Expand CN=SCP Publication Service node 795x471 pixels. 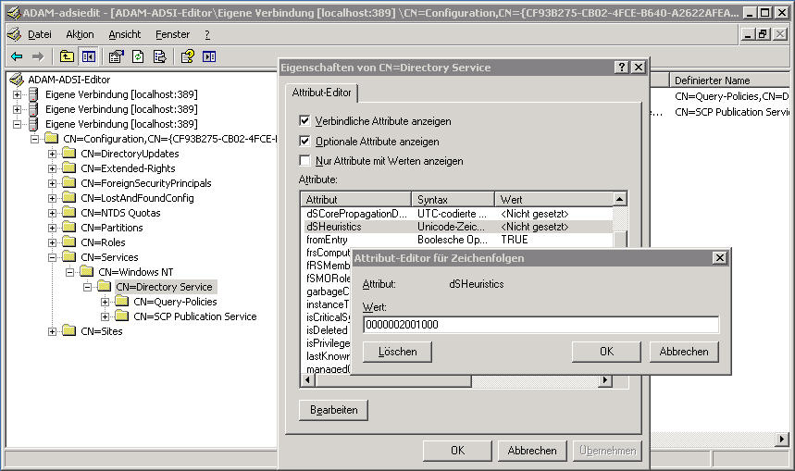[105, 316]
